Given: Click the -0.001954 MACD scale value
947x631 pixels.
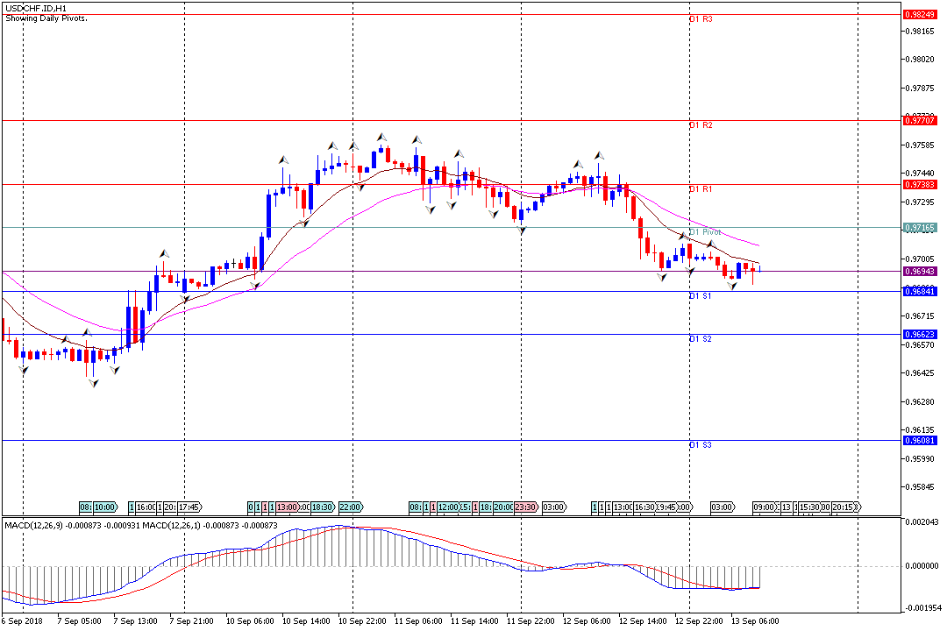Looking at the screenshot, I should [x=922, y=608].
